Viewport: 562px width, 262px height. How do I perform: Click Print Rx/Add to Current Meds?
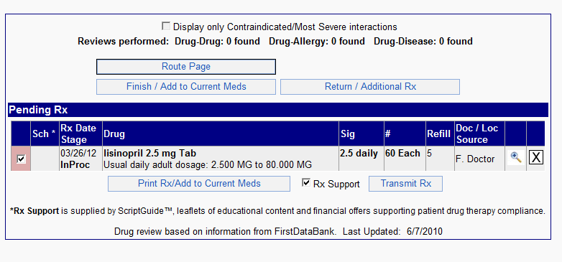click(x=199, y=184)
